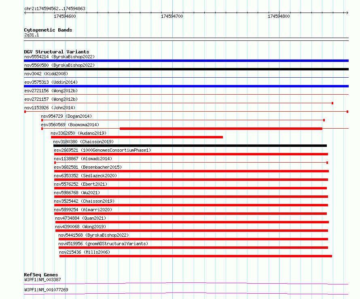Click the DGV Structural Variants track title
This screenshot has width=360, height=299.
57,52
